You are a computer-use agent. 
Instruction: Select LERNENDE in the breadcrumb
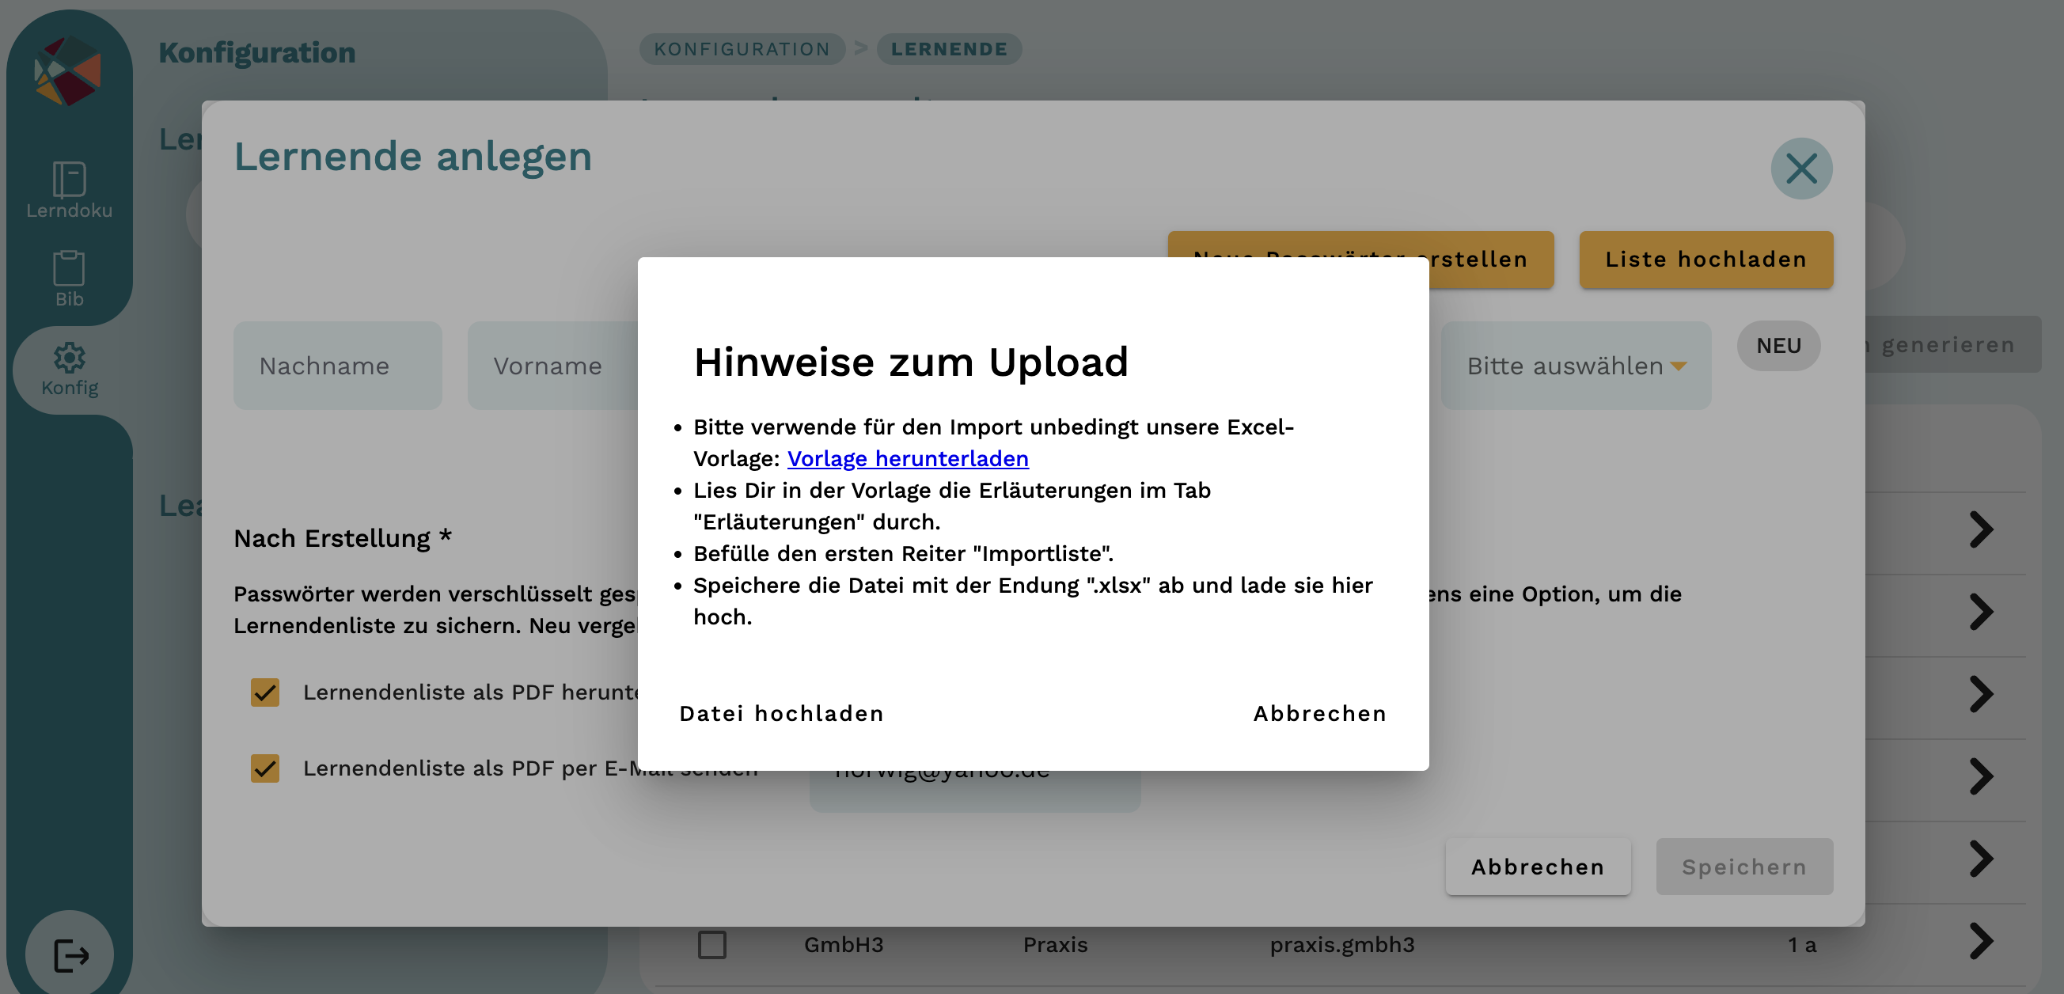coord(950,49)
